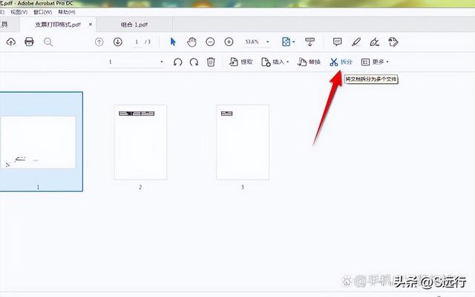Zoom in with plus icon

[x=229, y=42]
